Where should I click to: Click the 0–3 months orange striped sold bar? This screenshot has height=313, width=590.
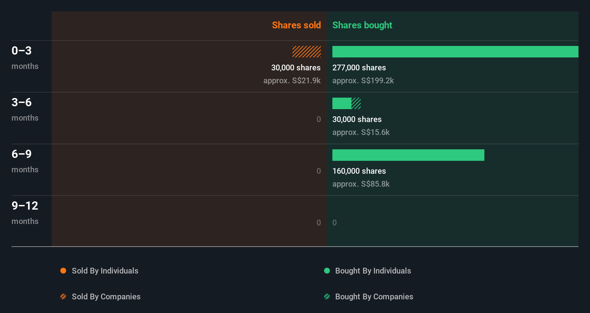click(x=306, y=52)
